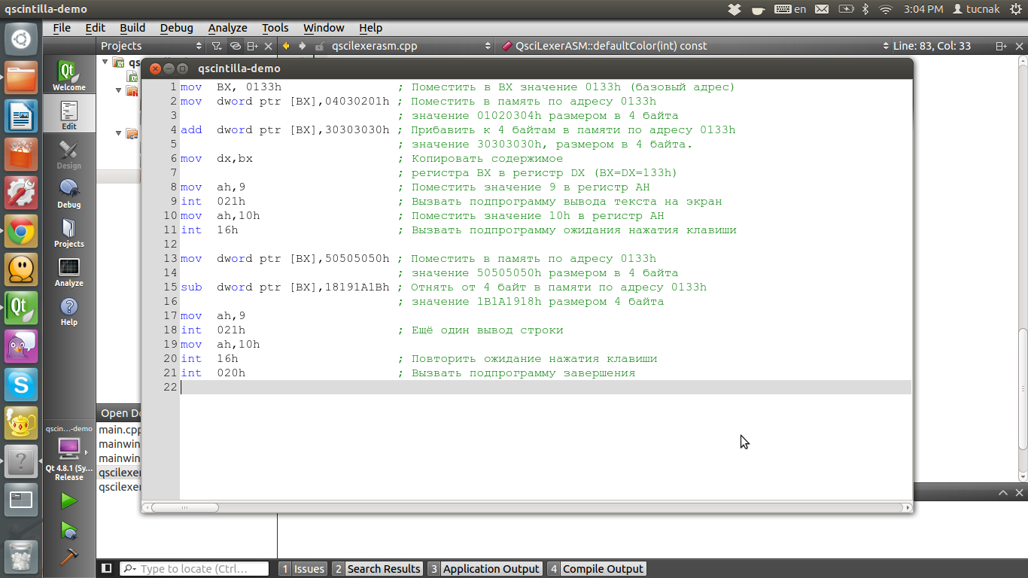
Task: Open the Projects mode
Action: (68, 232)
